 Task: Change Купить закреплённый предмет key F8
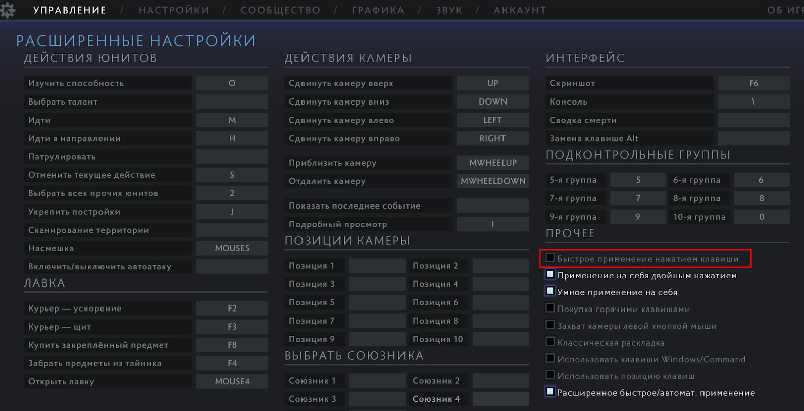coord(232,345)
